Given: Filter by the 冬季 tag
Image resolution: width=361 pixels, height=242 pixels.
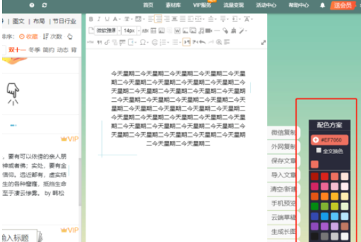Looking at the screenshot, I should click(34, 50).
